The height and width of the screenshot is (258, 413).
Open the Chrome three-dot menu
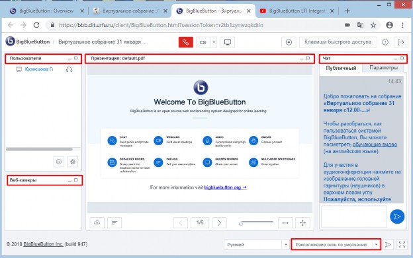[402, 25]
